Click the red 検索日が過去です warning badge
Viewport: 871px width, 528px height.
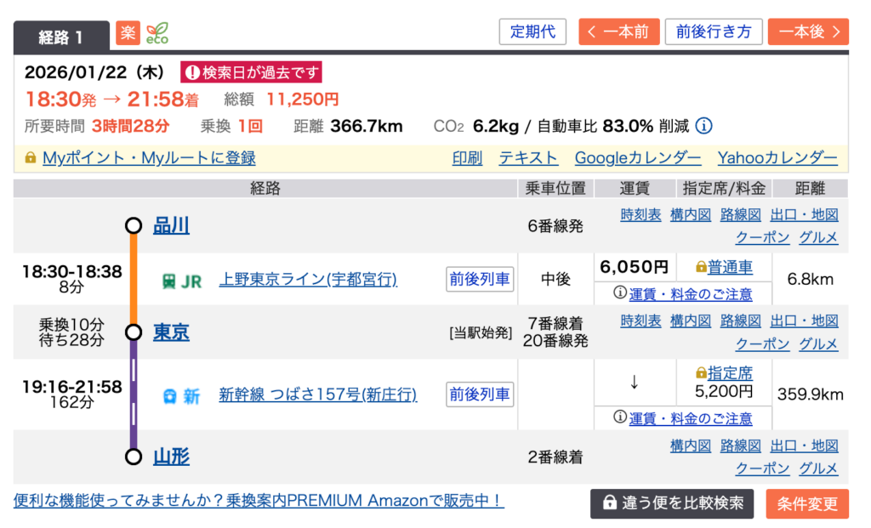tap(251, 72)
